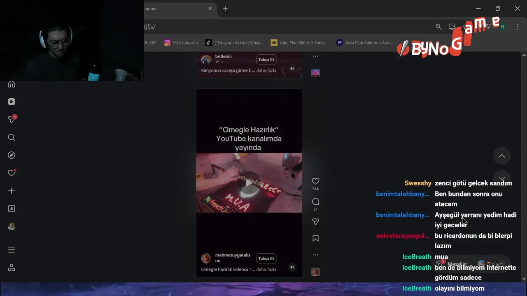
Task: Open betlebili avatar picture
Action: 206,60
